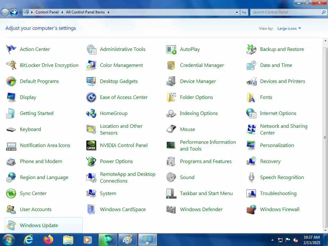Click the Windows Start orb

tap(9, 240)
